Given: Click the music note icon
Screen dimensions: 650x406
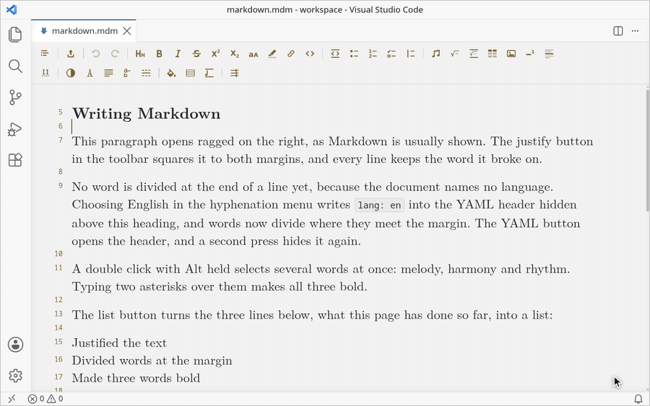Looking at the screenshot, I should (x=435, y=53).
